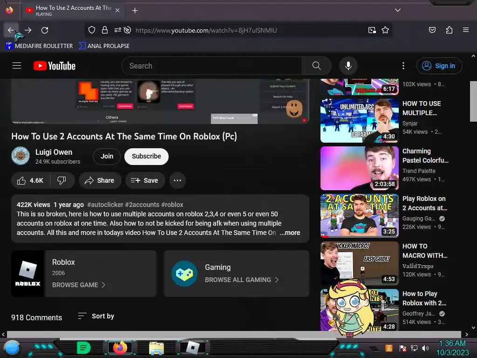Click the video player preview area
Image resolution: width=477 pixels, height=358 pixels.
click(x=160, y=101)
